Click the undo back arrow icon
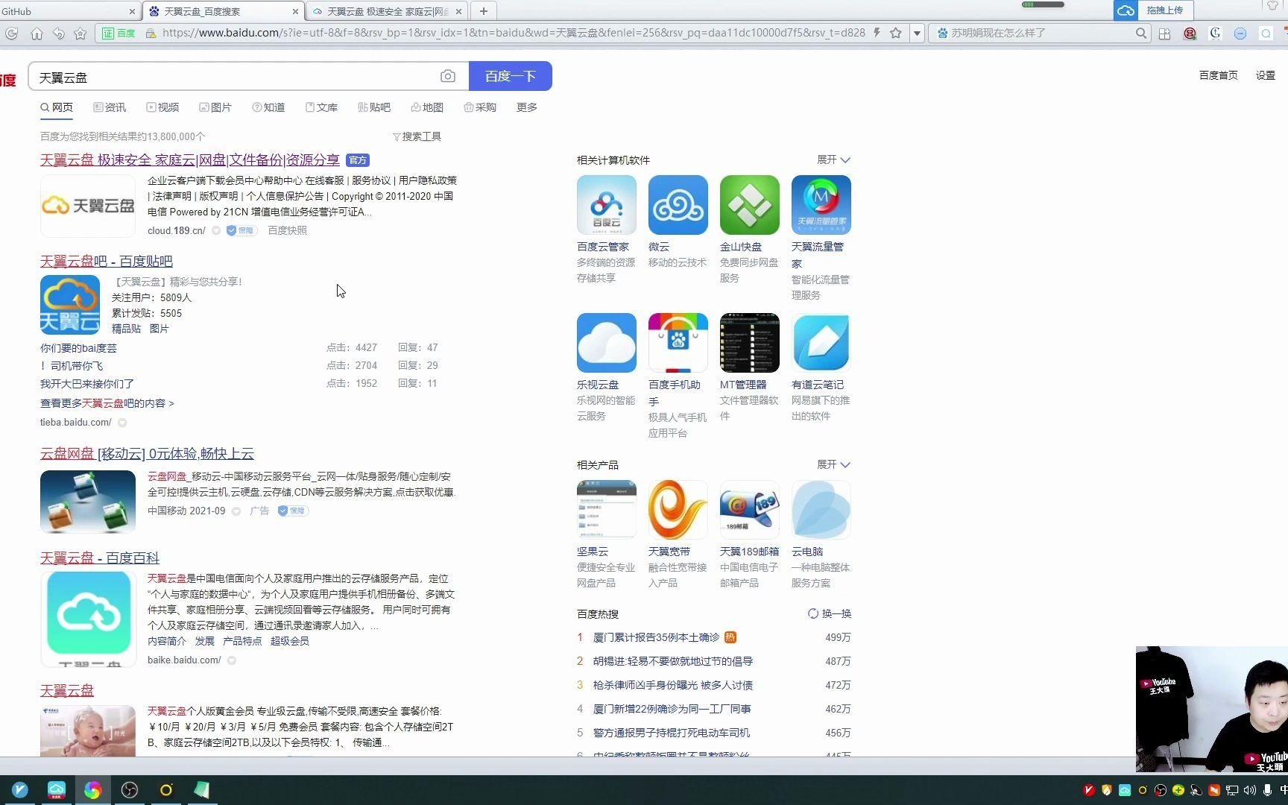The width and height of the screenshot is (1288, 805). [x=59, y=33]
